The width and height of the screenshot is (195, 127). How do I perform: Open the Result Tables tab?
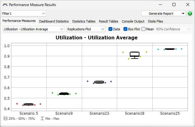pyautogui.click(x=108, y=21)
